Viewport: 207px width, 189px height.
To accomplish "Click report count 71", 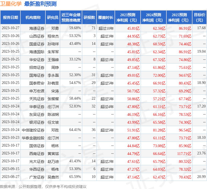I will [x=94, y=28].
